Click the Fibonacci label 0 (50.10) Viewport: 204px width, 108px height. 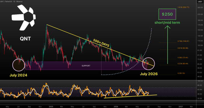(181, 73)
